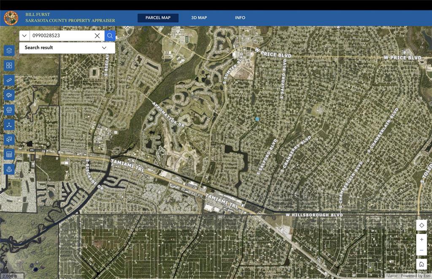This screenshot has width=432, height=279.
Task: Return map to default home extent
Action: pos(421,265)
